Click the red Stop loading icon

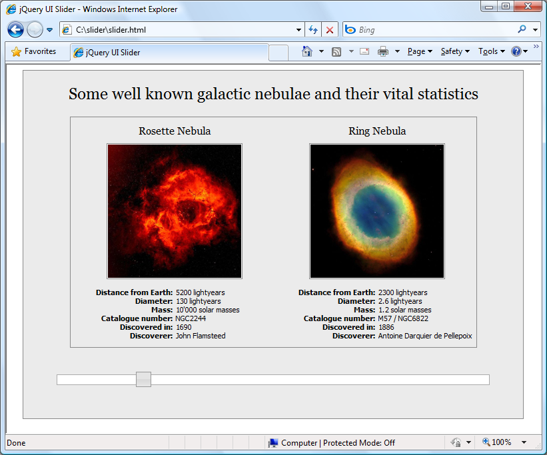pos(329,30)
